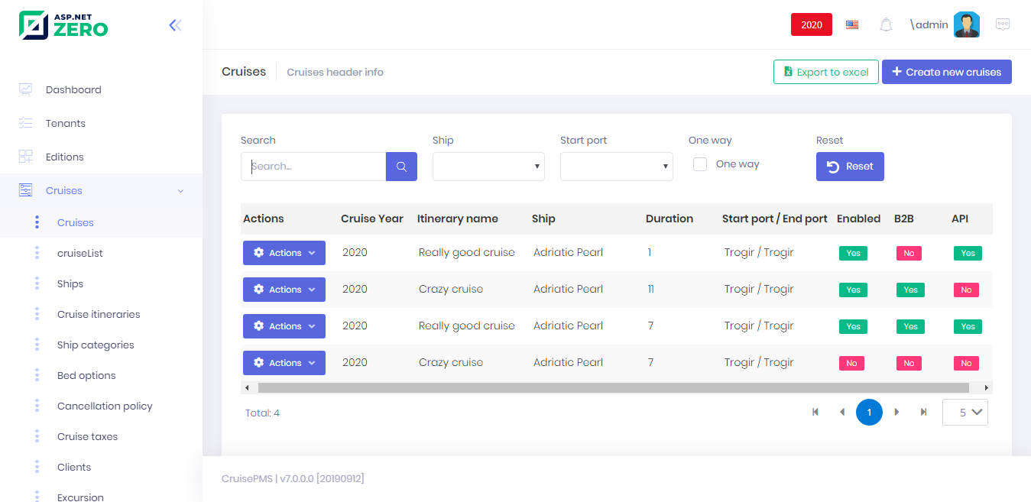This screenshot has width=1031, height=502.
Task: Click the Dashboard chart icon
Action: click(25, 89)
